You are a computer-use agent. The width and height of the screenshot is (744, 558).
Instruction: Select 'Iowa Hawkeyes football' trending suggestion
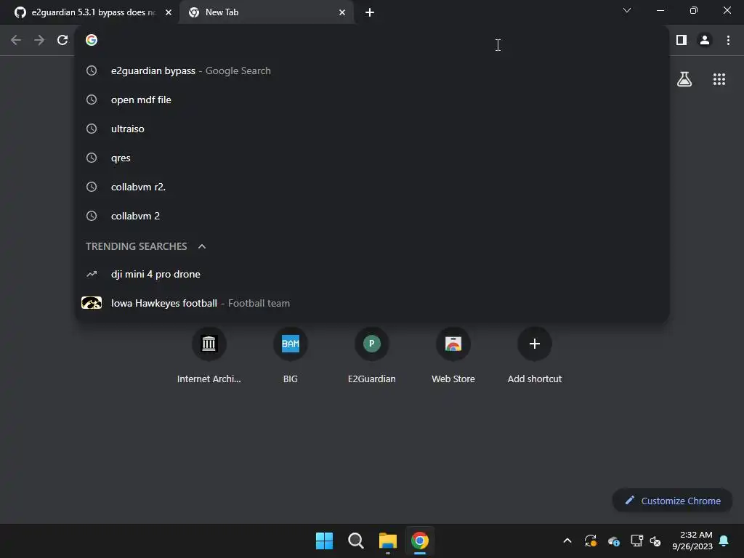(x=372, y=303)
